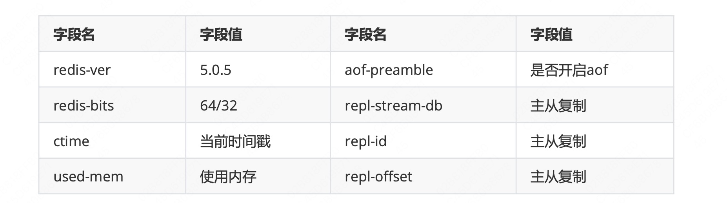Click the aof-preamble field name cell

(423, 69)
